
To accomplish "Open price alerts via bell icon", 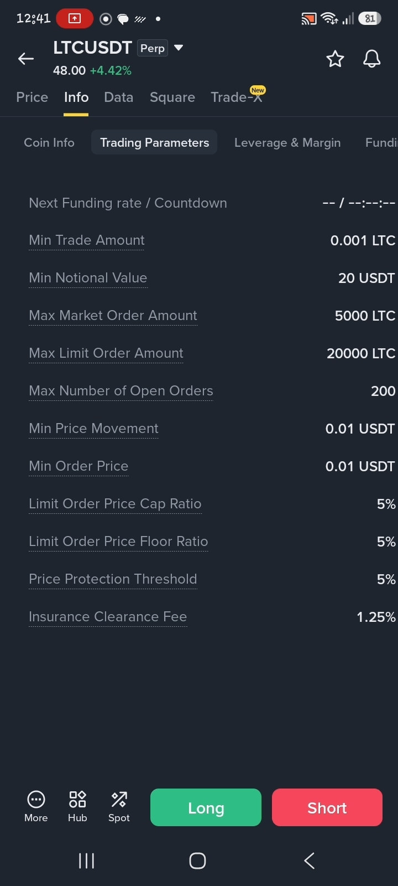I will [372, 59].
